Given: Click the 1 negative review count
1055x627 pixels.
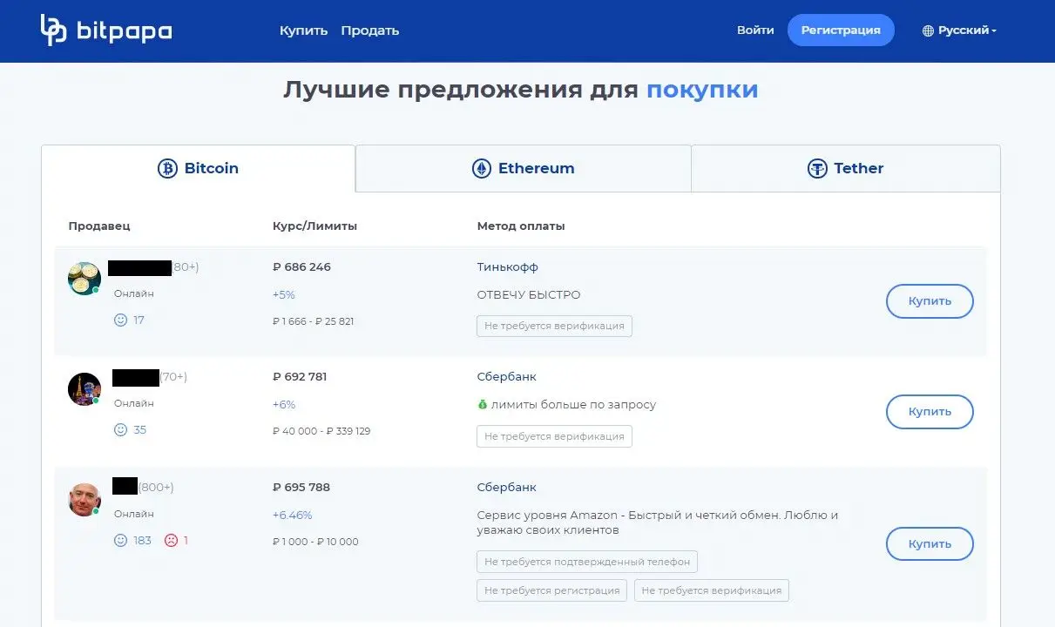Looking at the screenshot, I should click(x=186, y=540).
